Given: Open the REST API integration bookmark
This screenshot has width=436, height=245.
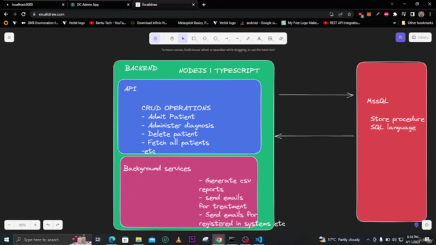Looking at the screenshot, I should [342, 22].
